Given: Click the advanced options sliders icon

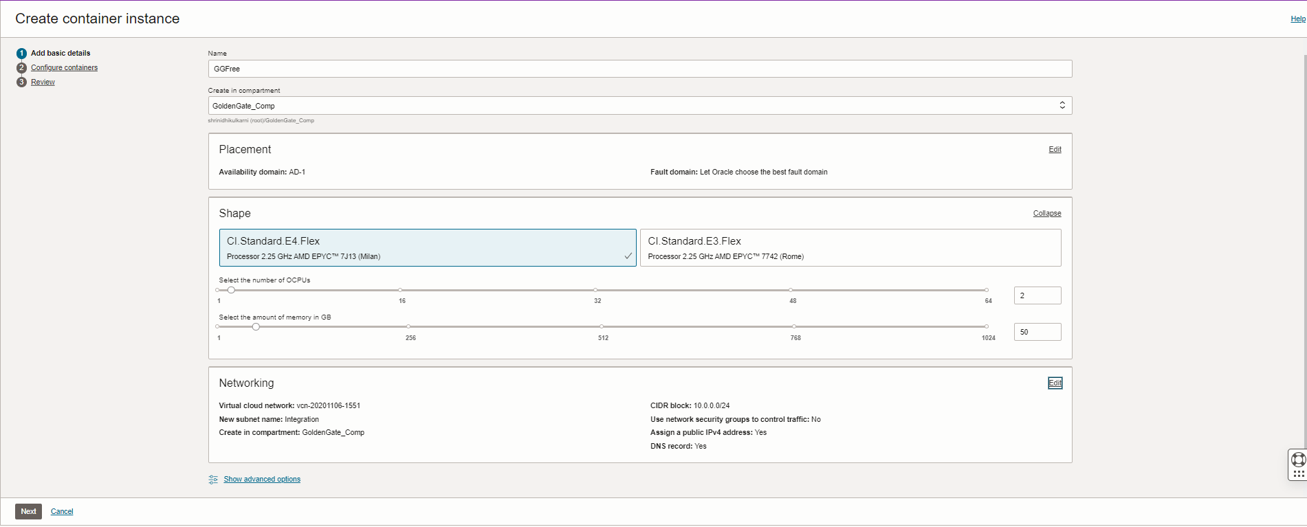Looking at the screenshot, I should pyautogui.click(x=213, y=480).
